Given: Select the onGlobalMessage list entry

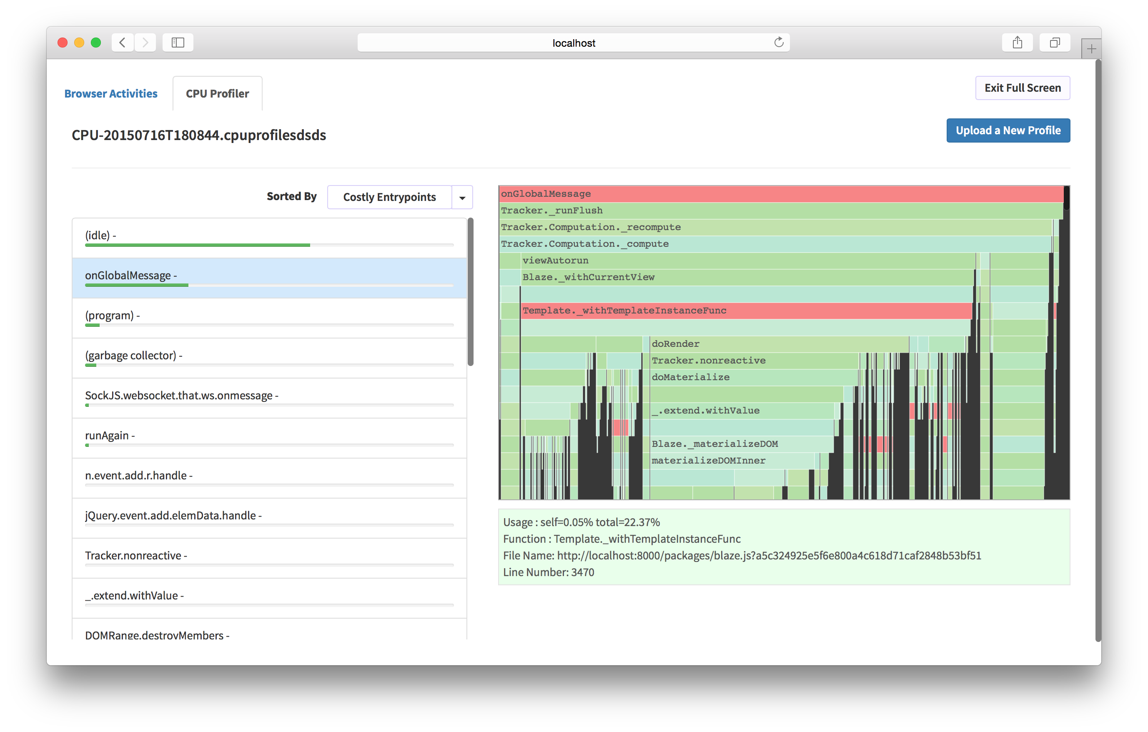Looking at the screenshot, I should [x=269, y=278].
